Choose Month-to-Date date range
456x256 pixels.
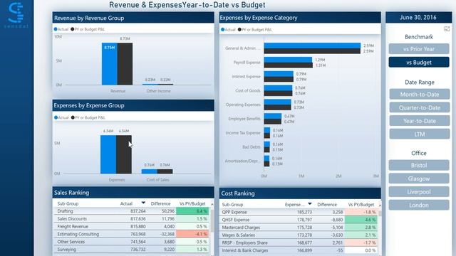(x=420, y=95)
